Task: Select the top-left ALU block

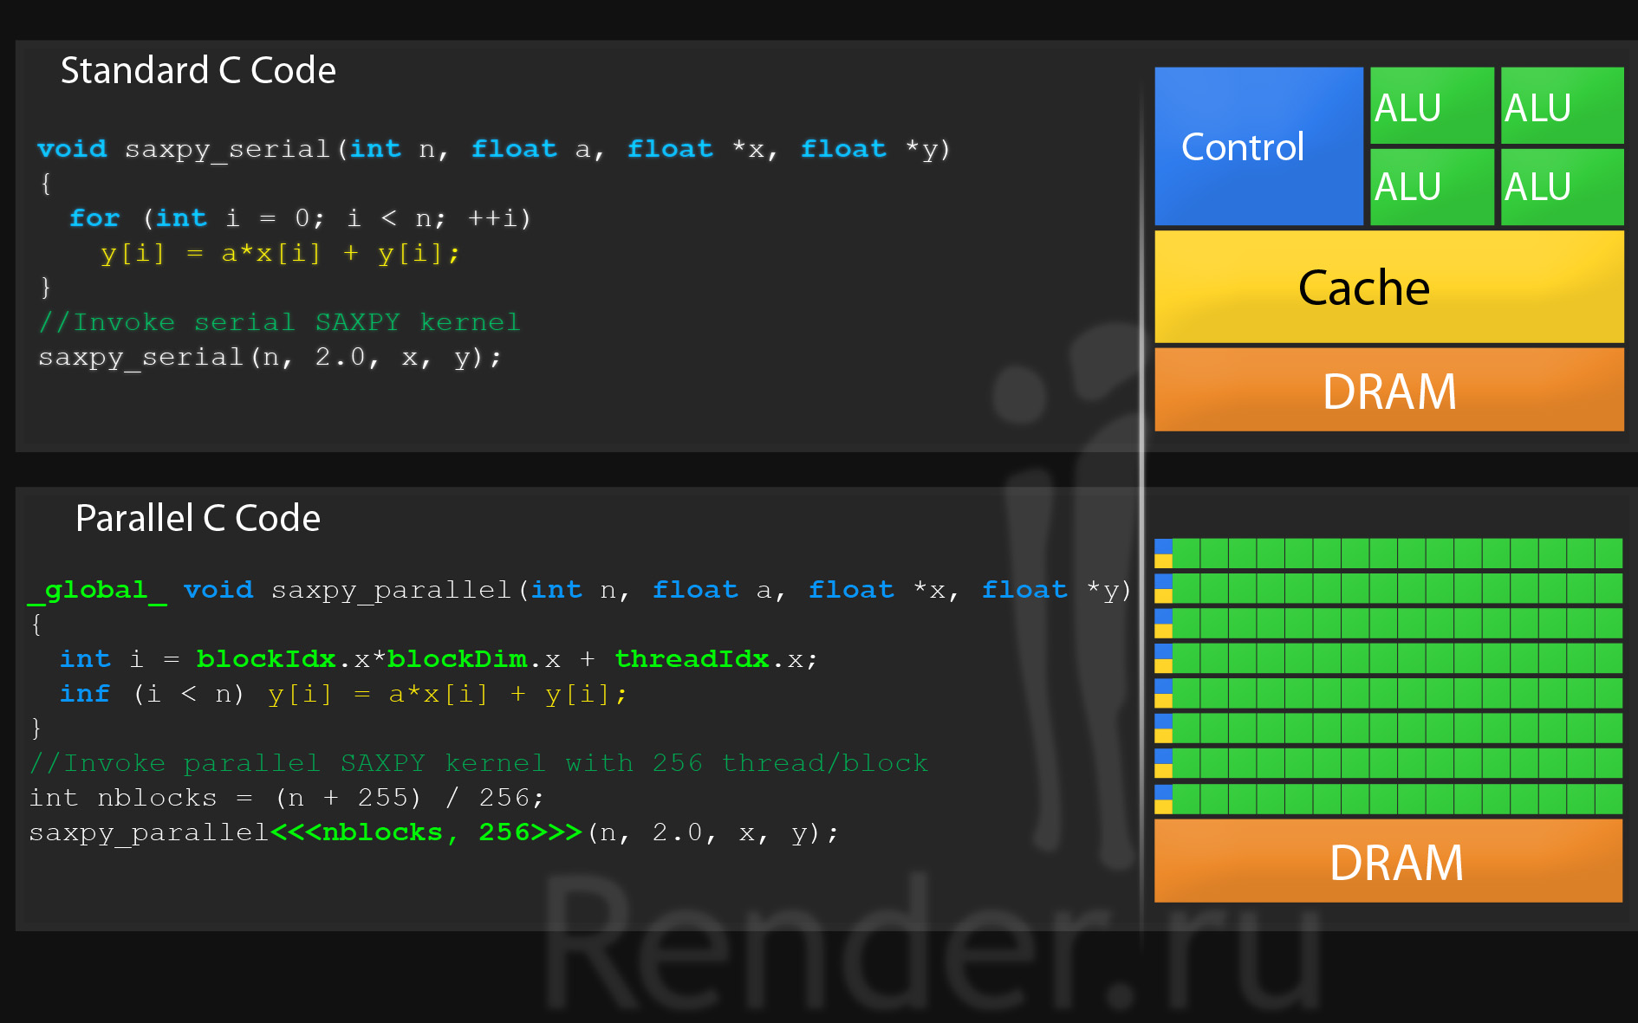Action: (1431, 107)
